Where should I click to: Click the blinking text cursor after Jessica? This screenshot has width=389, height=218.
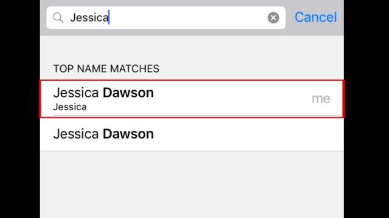click(109, 17)
